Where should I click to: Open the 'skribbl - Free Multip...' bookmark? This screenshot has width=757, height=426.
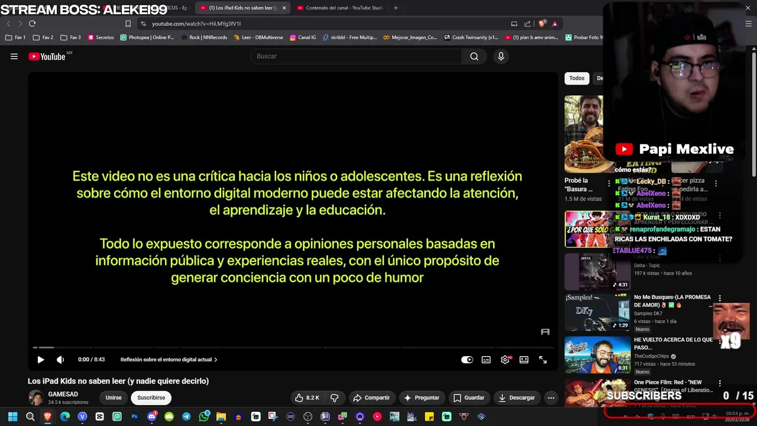349,37
